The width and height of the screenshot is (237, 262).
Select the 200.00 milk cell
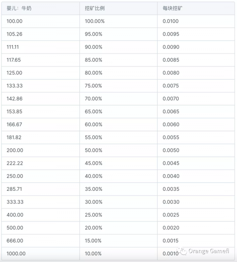point(15,150)
